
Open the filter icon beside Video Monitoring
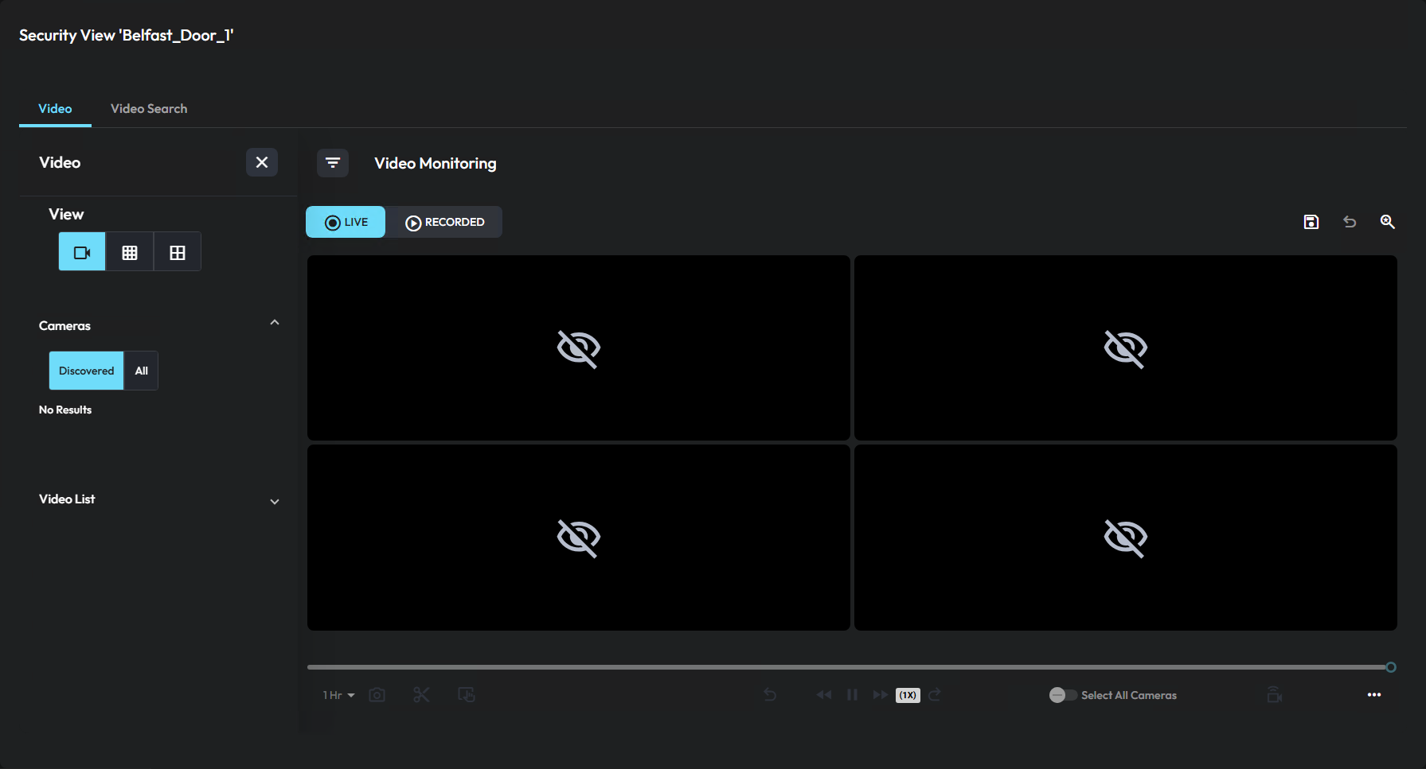[333, 162]
